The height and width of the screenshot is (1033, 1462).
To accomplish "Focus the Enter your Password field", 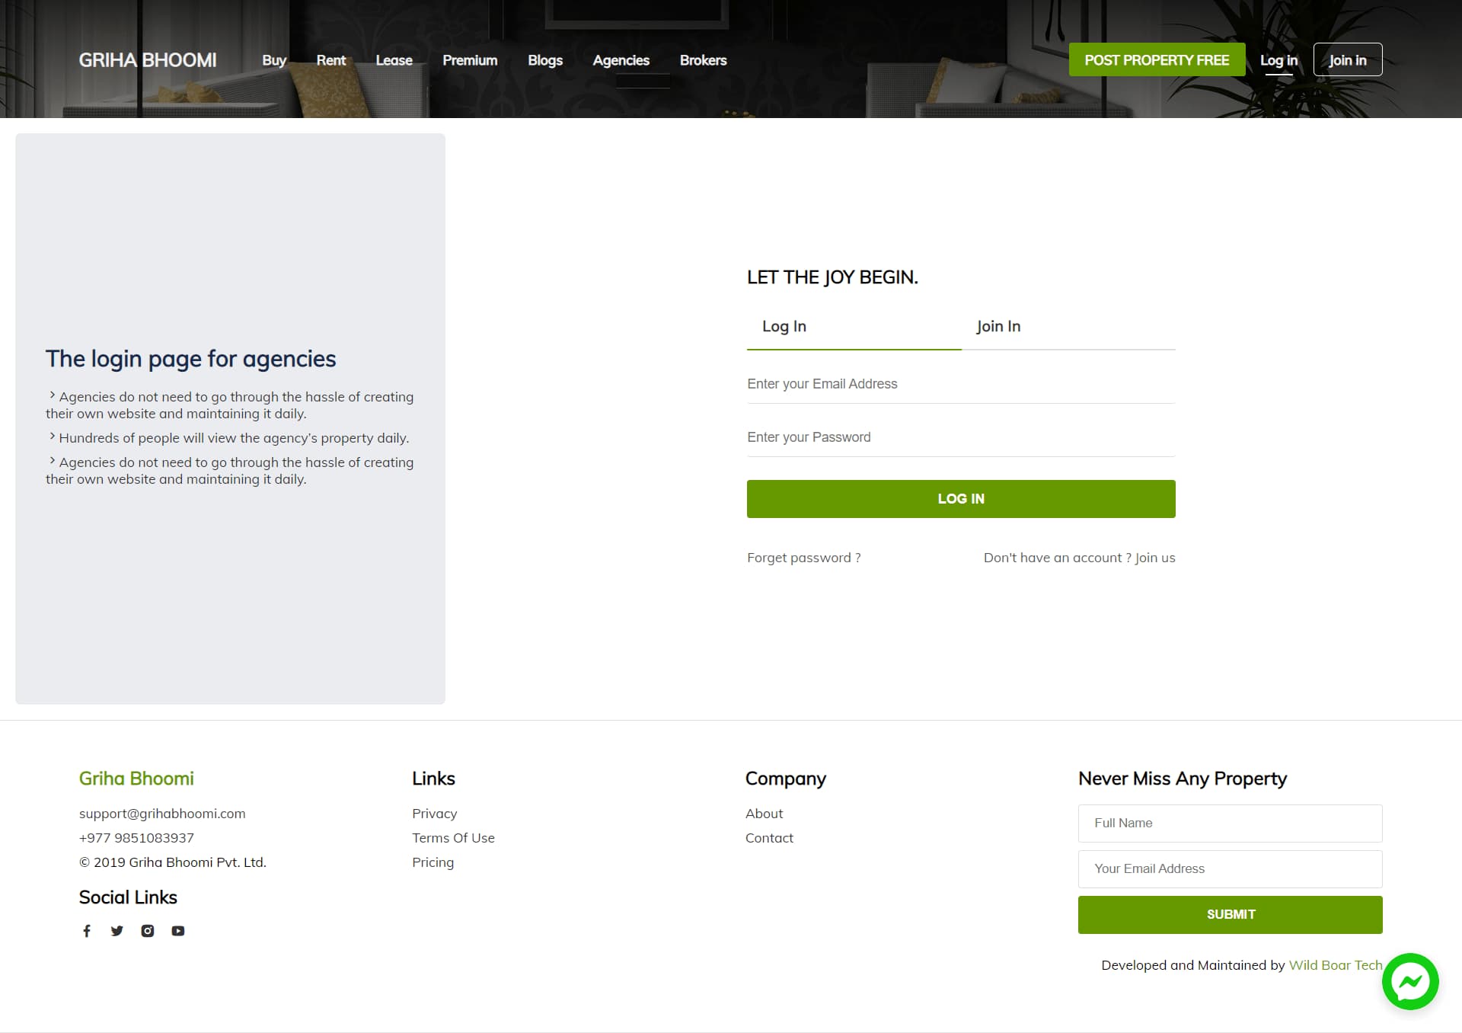I will pyautogui.click(x=961, y=437).
